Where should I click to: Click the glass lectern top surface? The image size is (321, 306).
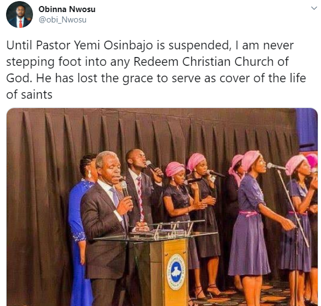click(x=156, y=235)
